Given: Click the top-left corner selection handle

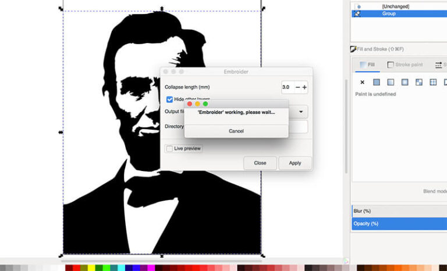Looking at the screenshot, I should [x=61, y=9].
